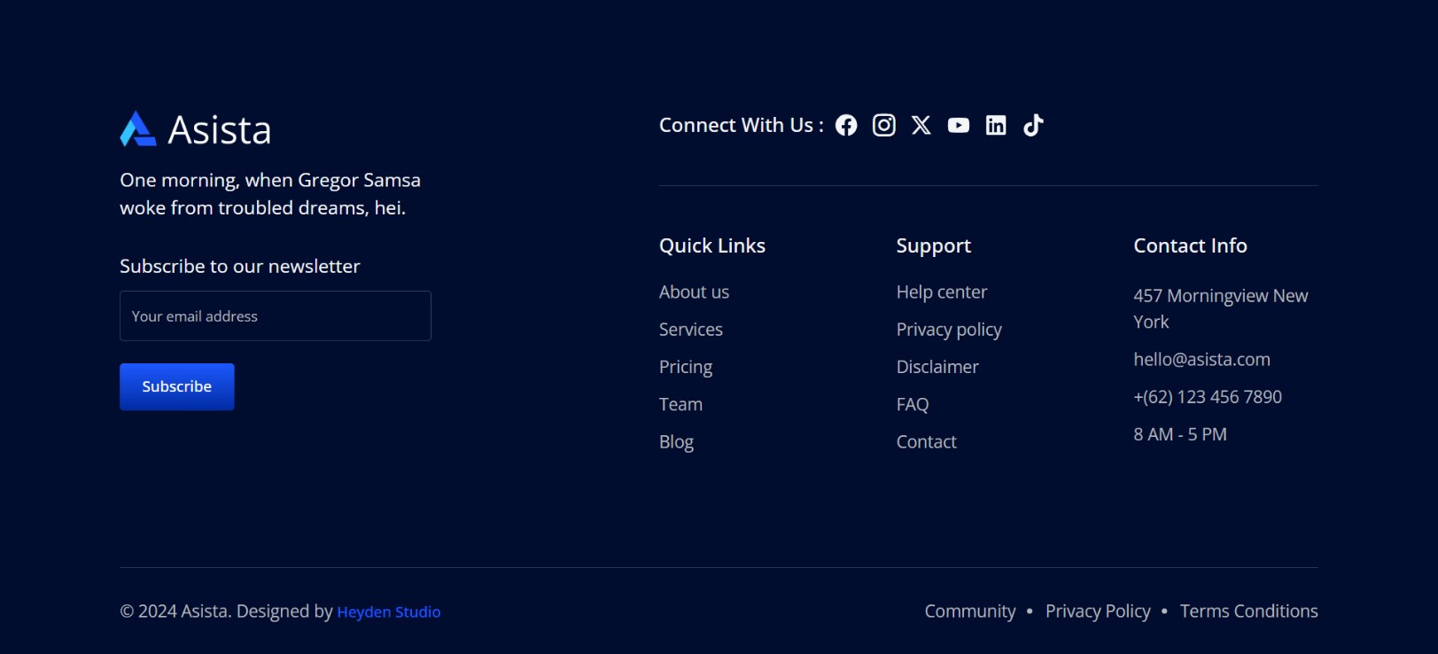The width and height of the screenshot is (1438, 654).
Task: Open the Pricing link
Action: tap(685, 367)
